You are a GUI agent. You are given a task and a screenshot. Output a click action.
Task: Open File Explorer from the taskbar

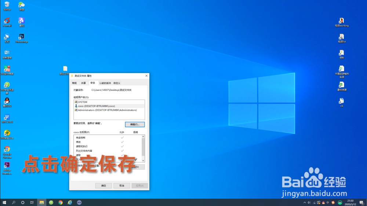click(41, 202)
